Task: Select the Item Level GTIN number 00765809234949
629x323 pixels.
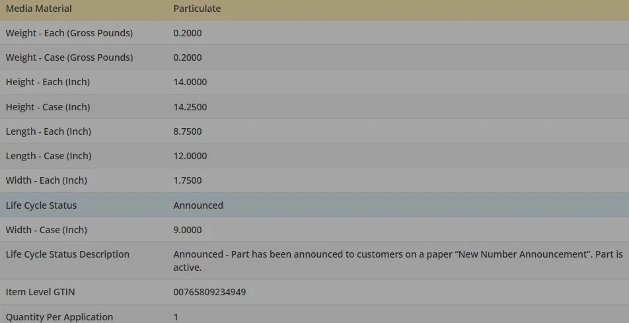Action: click(209, 292)
